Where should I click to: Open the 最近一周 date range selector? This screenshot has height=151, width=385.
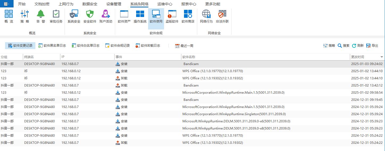tap(184, 46)
